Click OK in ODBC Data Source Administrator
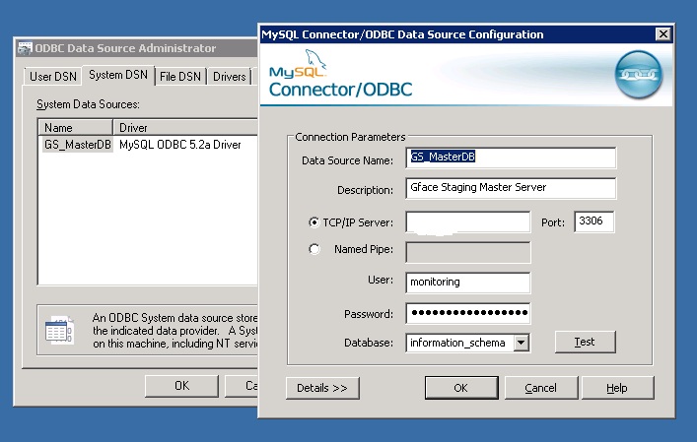This screenshot has width=697, height=442. pos(181,386)
